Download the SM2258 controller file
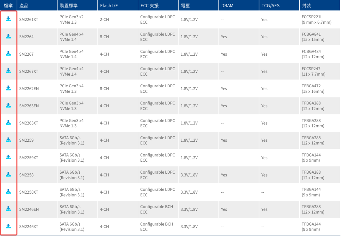This screenshot has height=236, width=341. [8, 174]
